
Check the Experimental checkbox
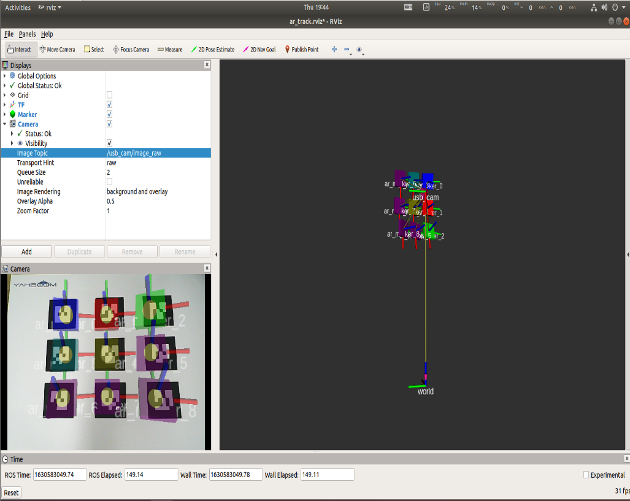[586, 475]
